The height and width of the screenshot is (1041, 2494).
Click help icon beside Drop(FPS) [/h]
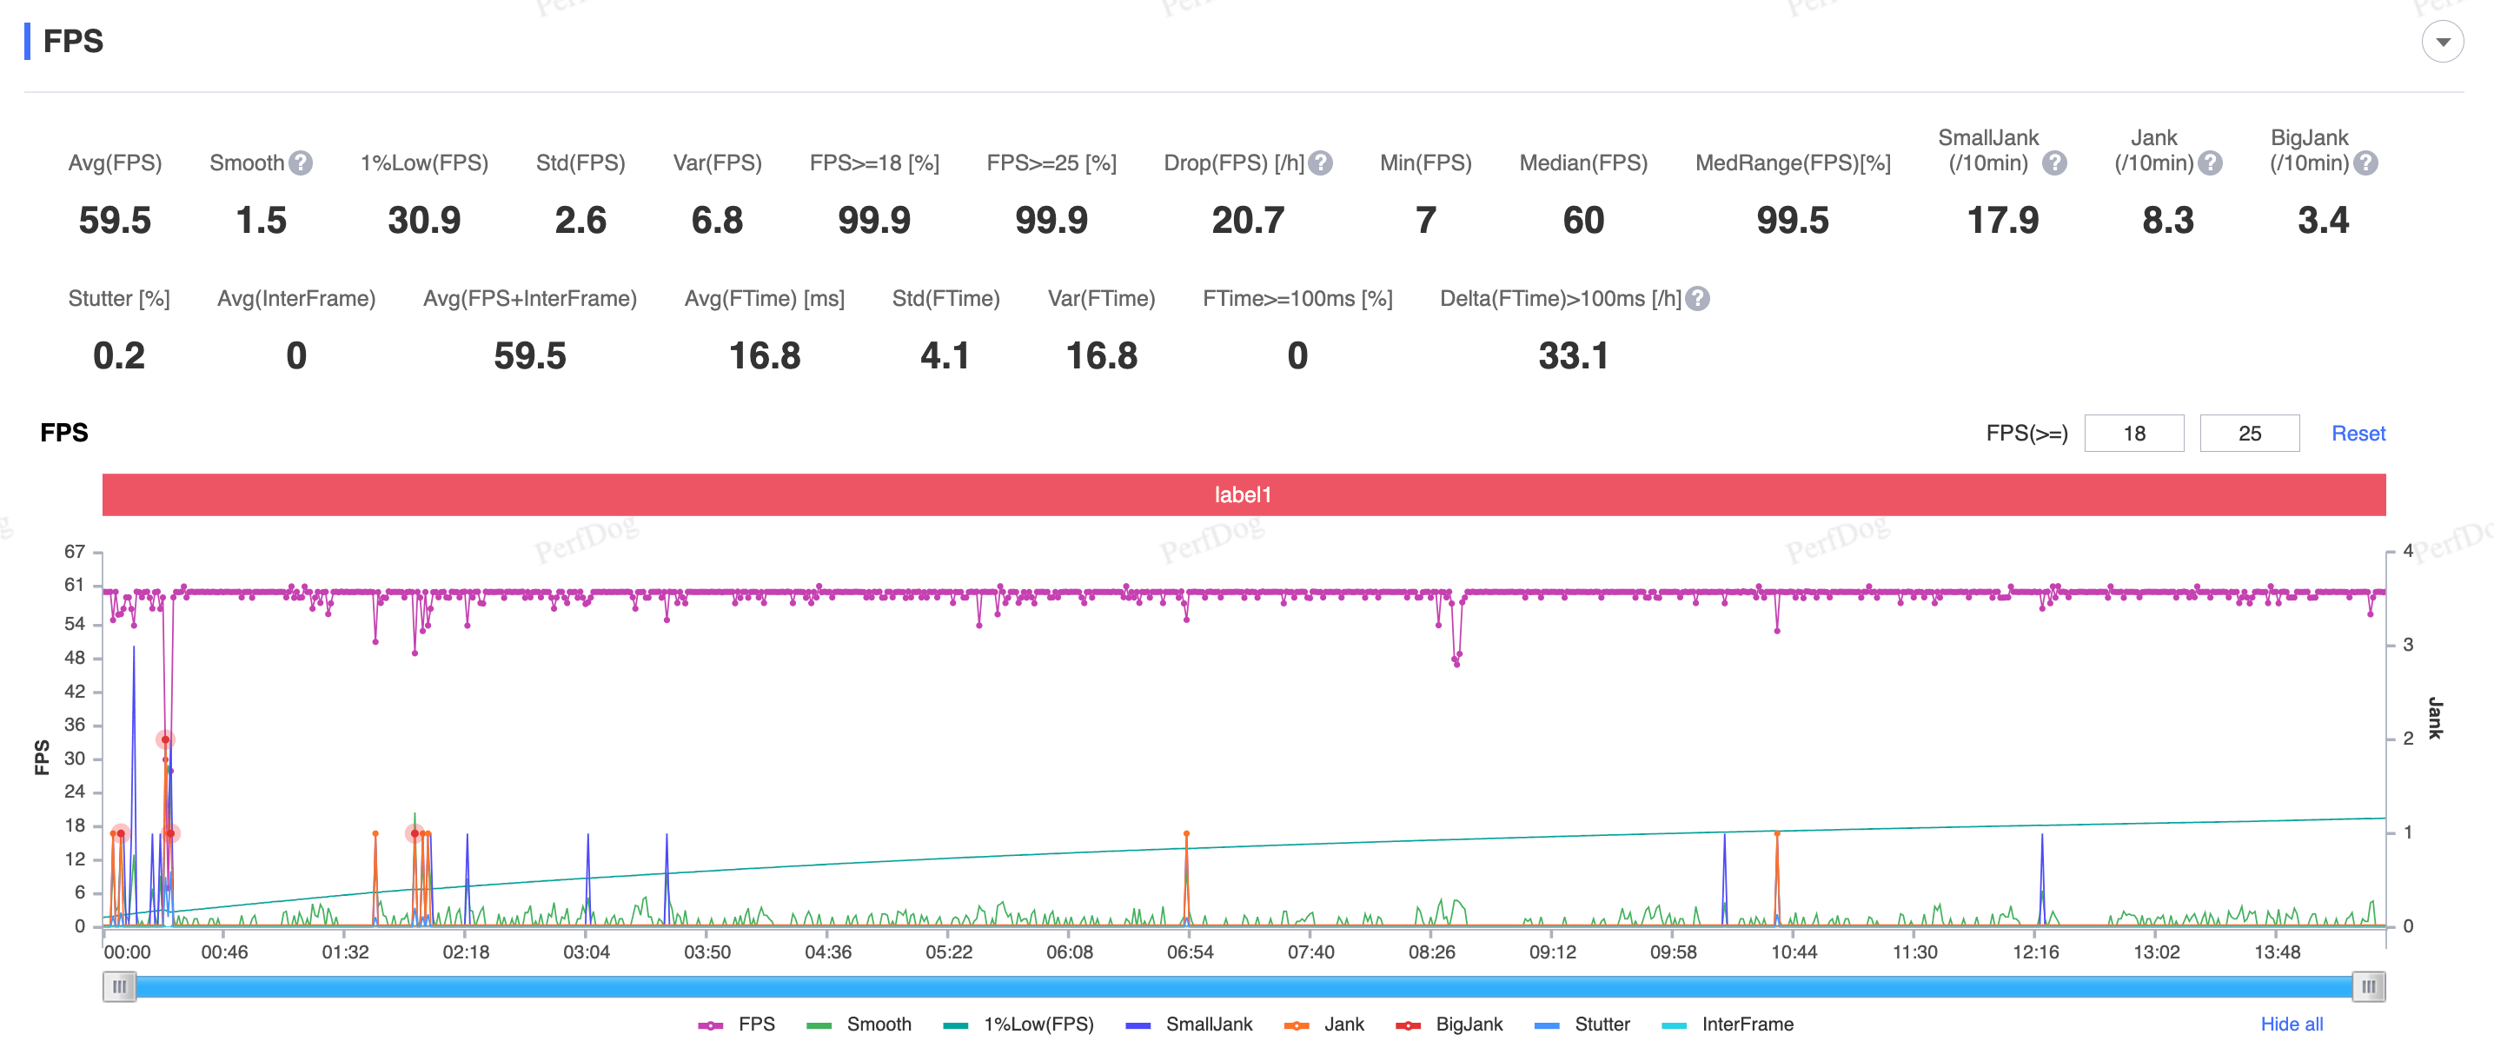pyautogui.click(x=1320, y=162)
